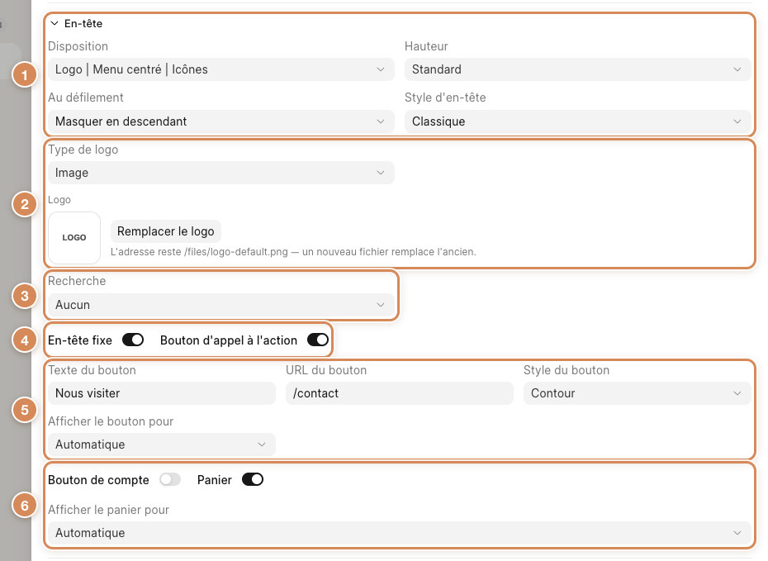Image resolution: width=768 pixels, height=561 pixels.
Task: Open the Hauteur dropdown set to Standard
Action: pos(577,69)
